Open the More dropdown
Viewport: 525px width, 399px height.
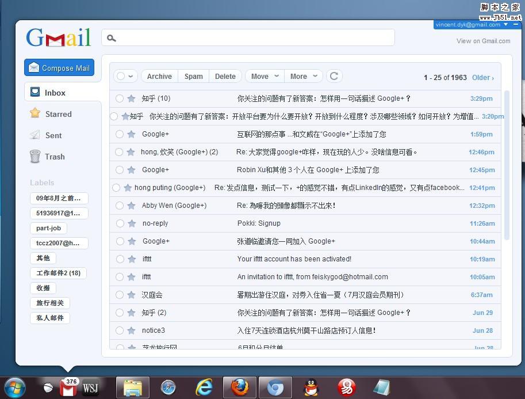pyautogui.click(x=304, y=76)
